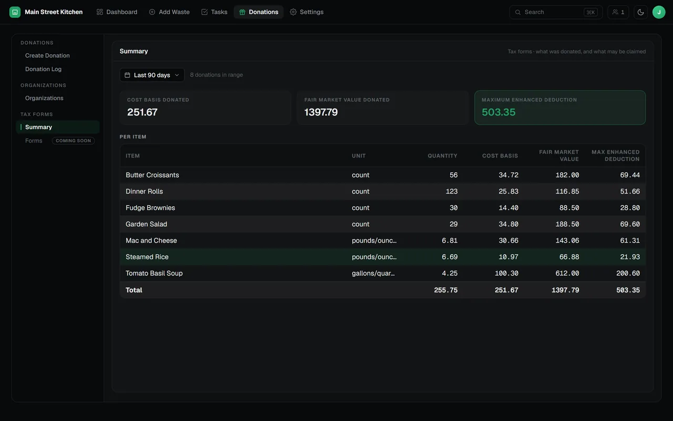The width and height of the screenshot is (673, 421).
Task: Click the 8 donations in range text
Action: coord(217,75)
